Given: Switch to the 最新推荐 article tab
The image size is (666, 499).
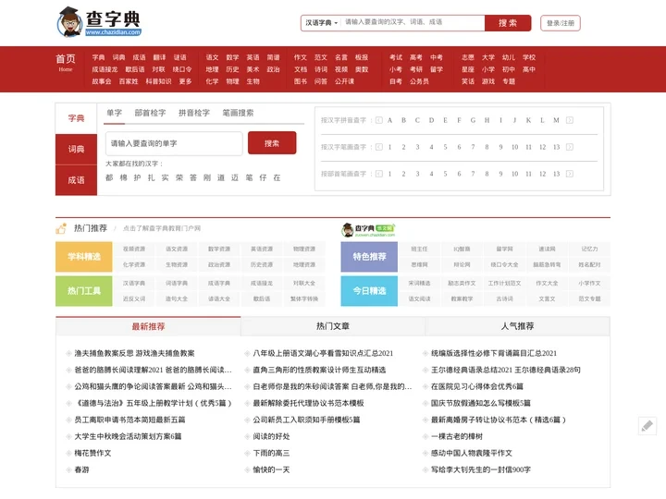Looking at the screenshot, I should tap(148, 326).
